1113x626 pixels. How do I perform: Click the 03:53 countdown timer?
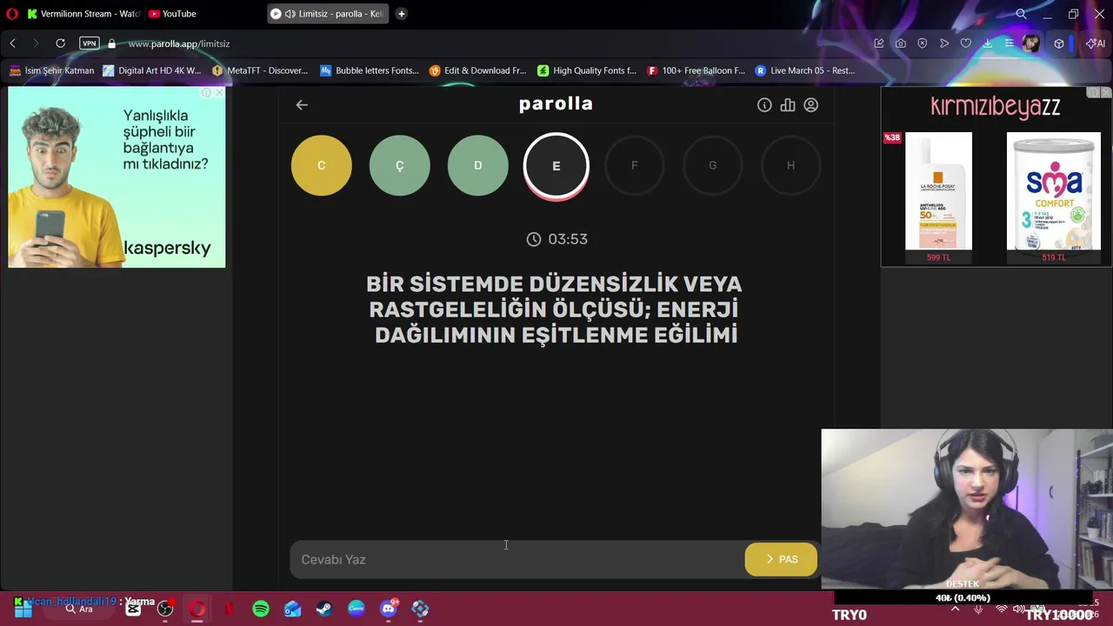tap(557, 239)
